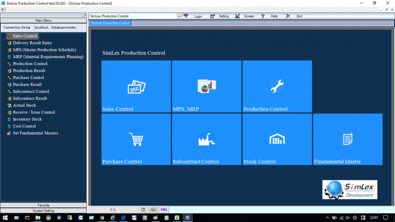The height and width of the screenshot is (222, 395).
Task: Open the module selector dropdown in the toolbar
Action: pos(179,16)
